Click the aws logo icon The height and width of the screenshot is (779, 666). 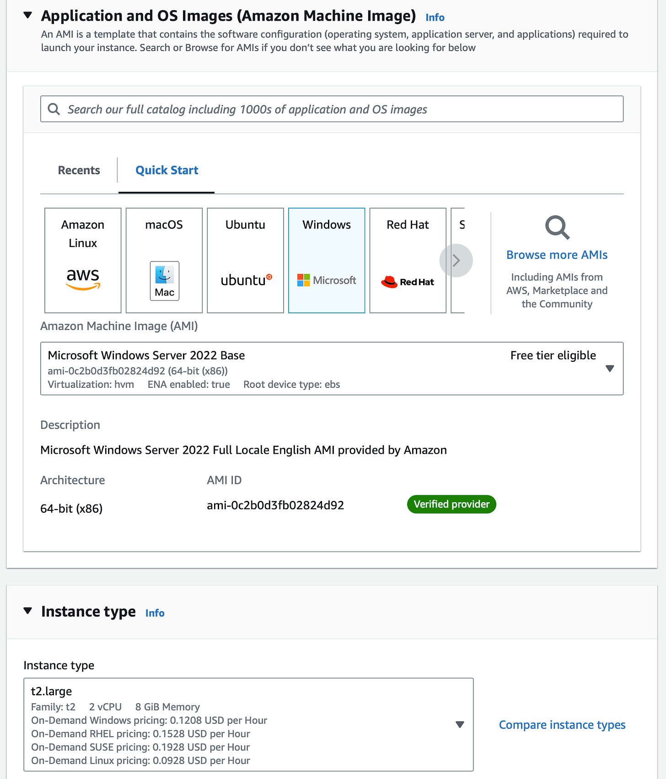(x=83, y=279)
